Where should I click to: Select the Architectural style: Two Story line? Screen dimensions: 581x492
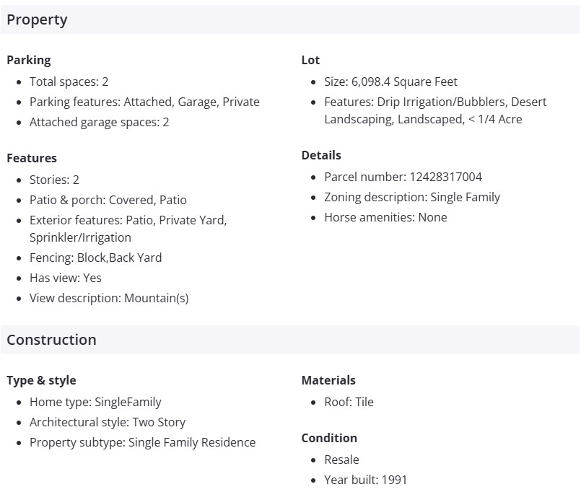click(x=108, y=422)
